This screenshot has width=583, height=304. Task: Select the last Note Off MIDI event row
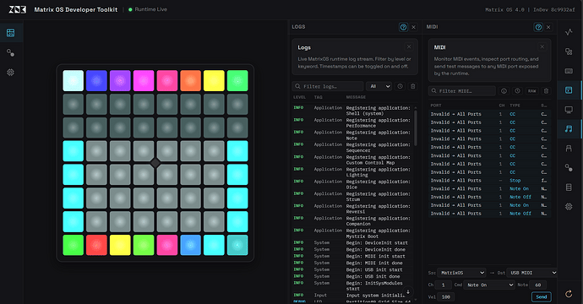(489, 214)
